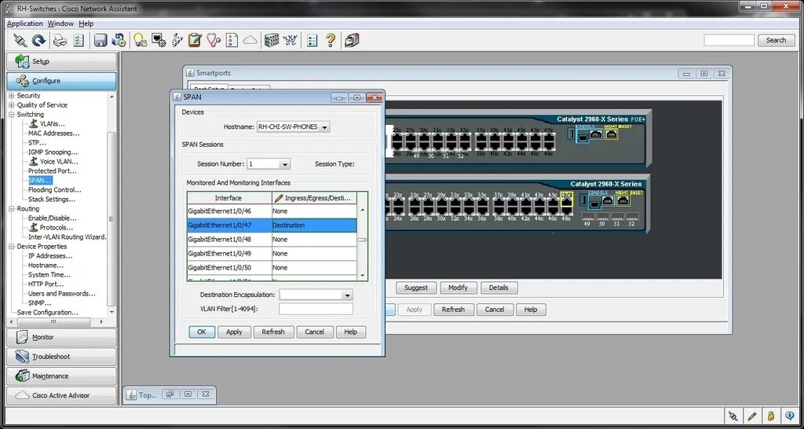This screenshot has height=429, width=804.
Task: Select the GigabitEthernet1/0/46 row
Action: (x=272, y=211)
